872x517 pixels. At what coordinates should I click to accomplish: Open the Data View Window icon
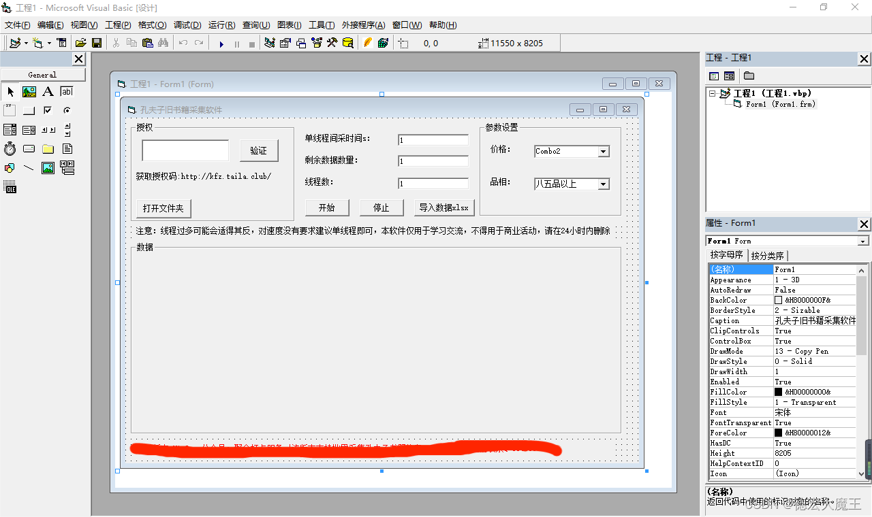coord(348,43)
